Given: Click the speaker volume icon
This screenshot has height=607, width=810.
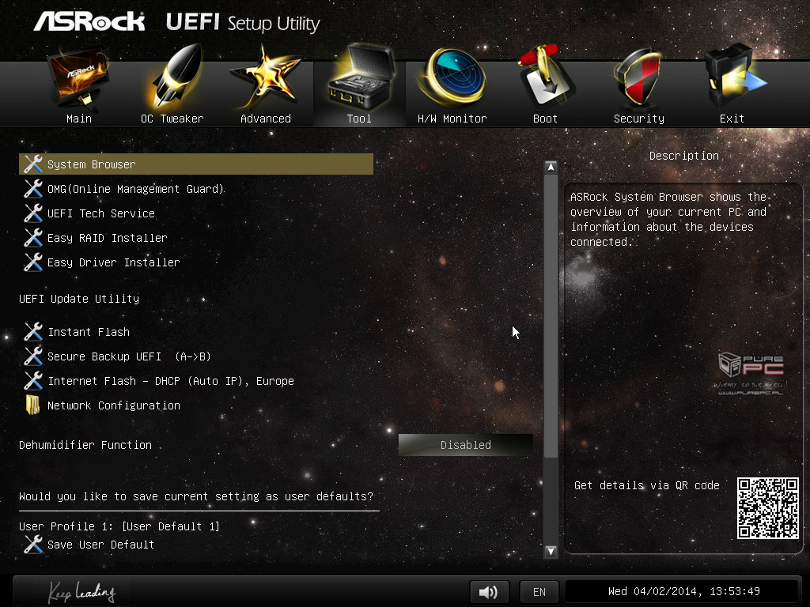Looking at the screenshot, I should (489, 591).
